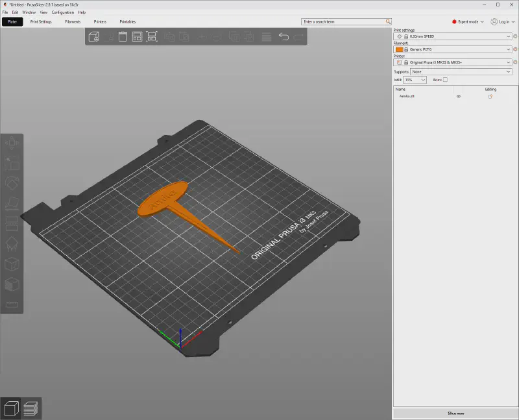Select the Move tool in left toolbar
519x420 pixels.
tap(12, 143)
